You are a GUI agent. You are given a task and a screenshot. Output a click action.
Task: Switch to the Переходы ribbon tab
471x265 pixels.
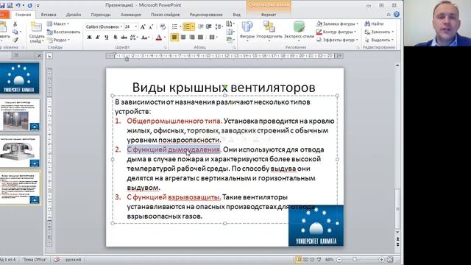(101, 15)
